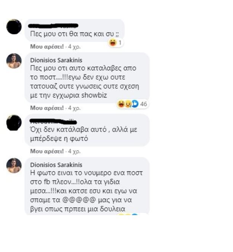Click the 4 χρ. timestamp under showbiz comment
Screen dimensions: 233x252
tap(74, 108)
